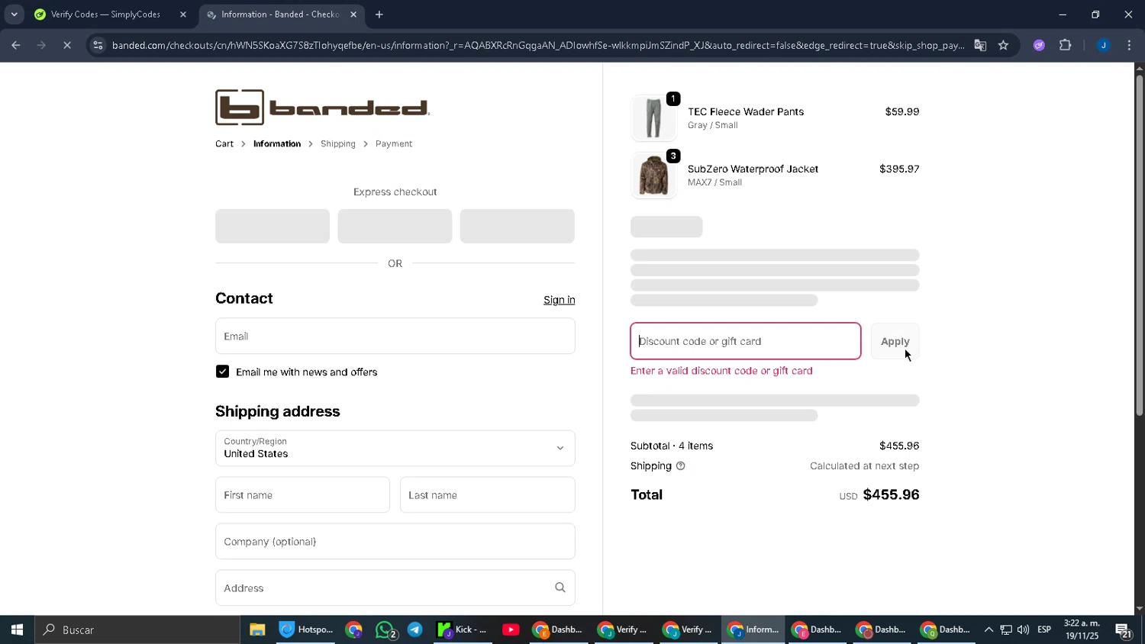Stop loading the page
This screenshot has height=644, width=1145.
pyautogui.click(x=67, y=45)
